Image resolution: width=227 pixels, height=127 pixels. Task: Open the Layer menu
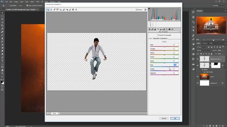(22, 1)
